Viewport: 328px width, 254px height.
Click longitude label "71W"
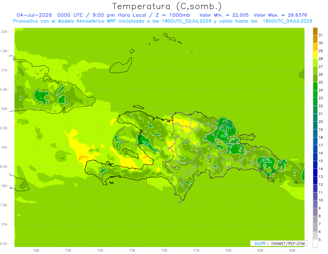[196, 250]
